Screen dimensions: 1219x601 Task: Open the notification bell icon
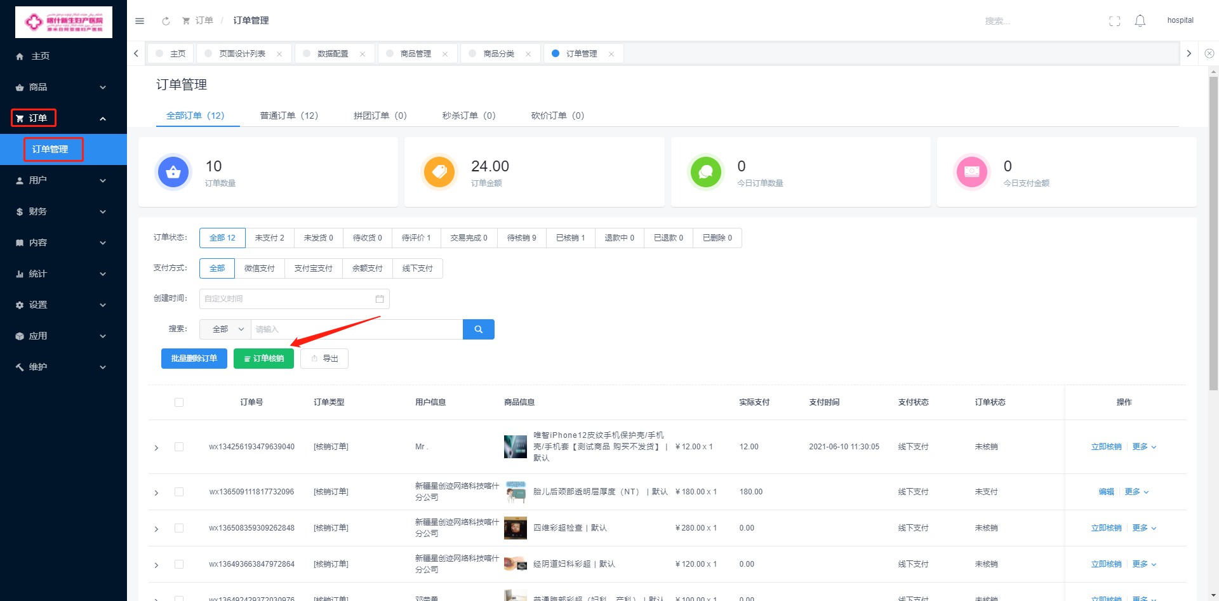coord(1140,21)
